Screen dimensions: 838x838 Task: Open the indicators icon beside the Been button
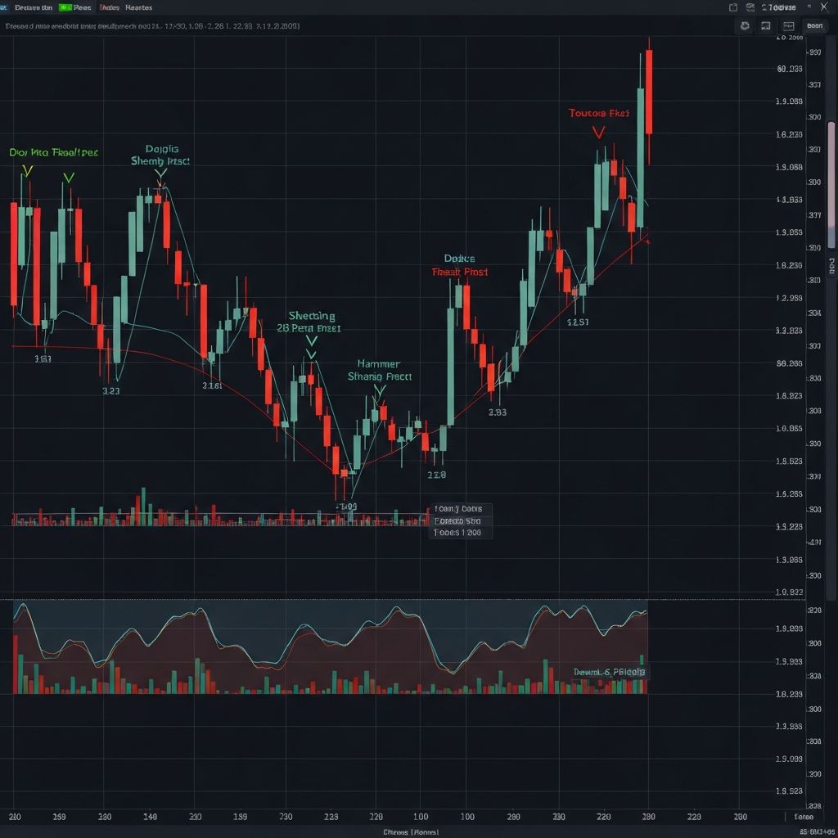click(788, 25)
